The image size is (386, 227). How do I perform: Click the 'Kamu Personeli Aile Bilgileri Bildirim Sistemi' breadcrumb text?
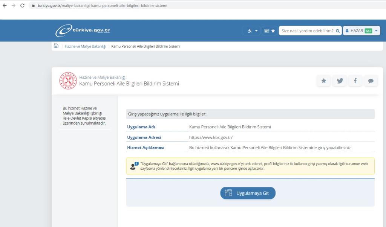point(146,46)
